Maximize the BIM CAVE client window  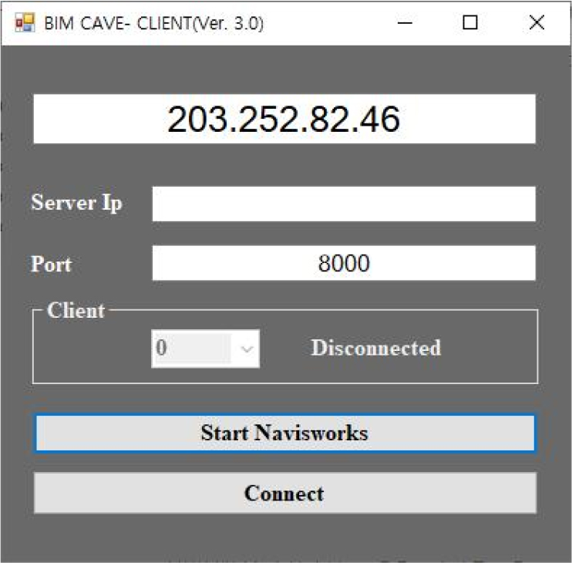point(469,23)
